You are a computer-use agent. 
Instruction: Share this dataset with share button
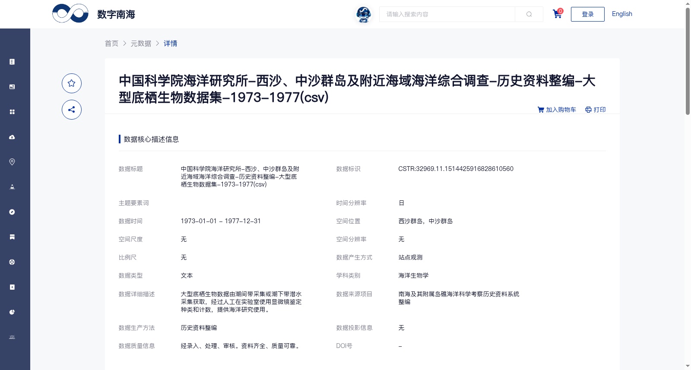pos(72,110)
